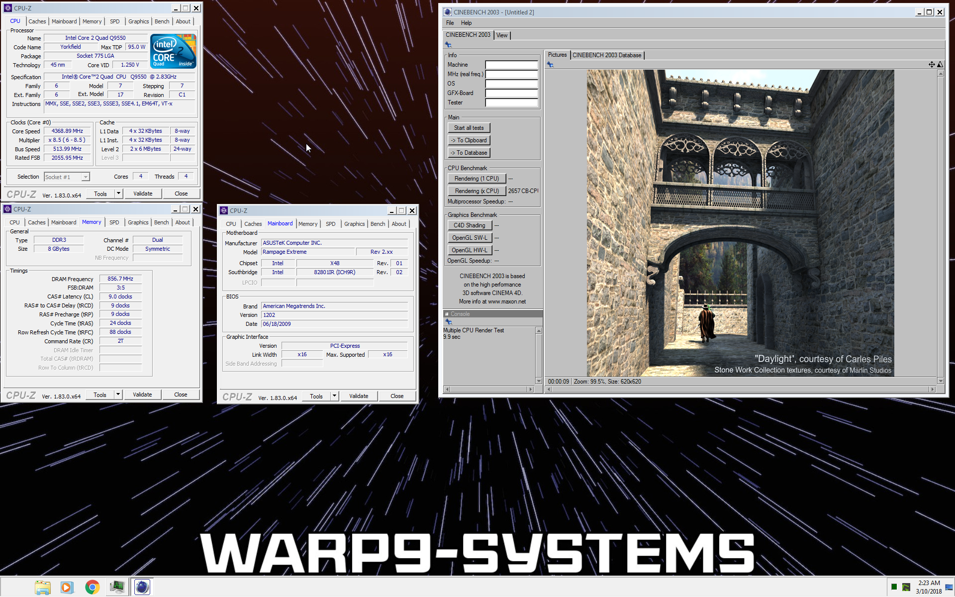The width and height of the screenshot is (955, 597).
Task: Launch Google Chrome from the taskbar
Action: [92, 587]
